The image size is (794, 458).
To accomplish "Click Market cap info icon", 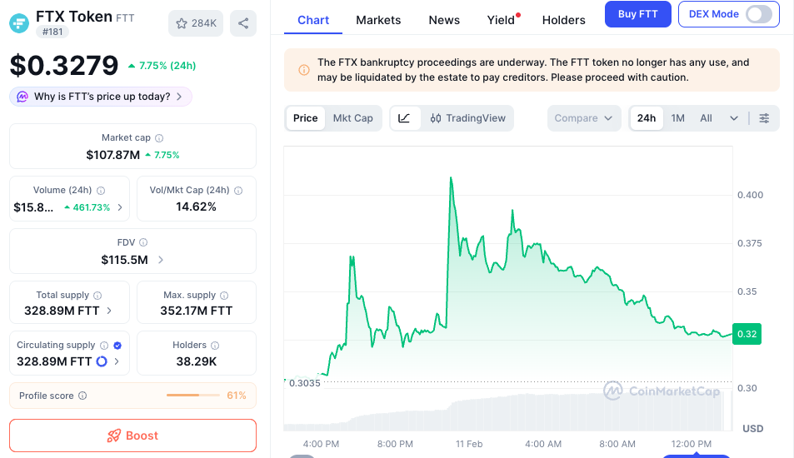I will tap(159, 138).
